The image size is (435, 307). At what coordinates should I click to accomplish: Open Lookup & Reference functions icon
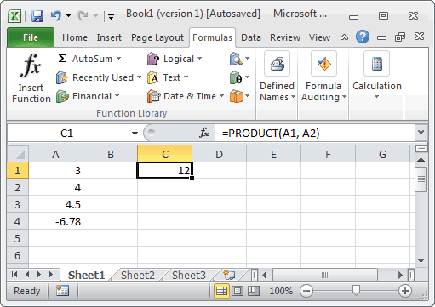pos(239,59)
